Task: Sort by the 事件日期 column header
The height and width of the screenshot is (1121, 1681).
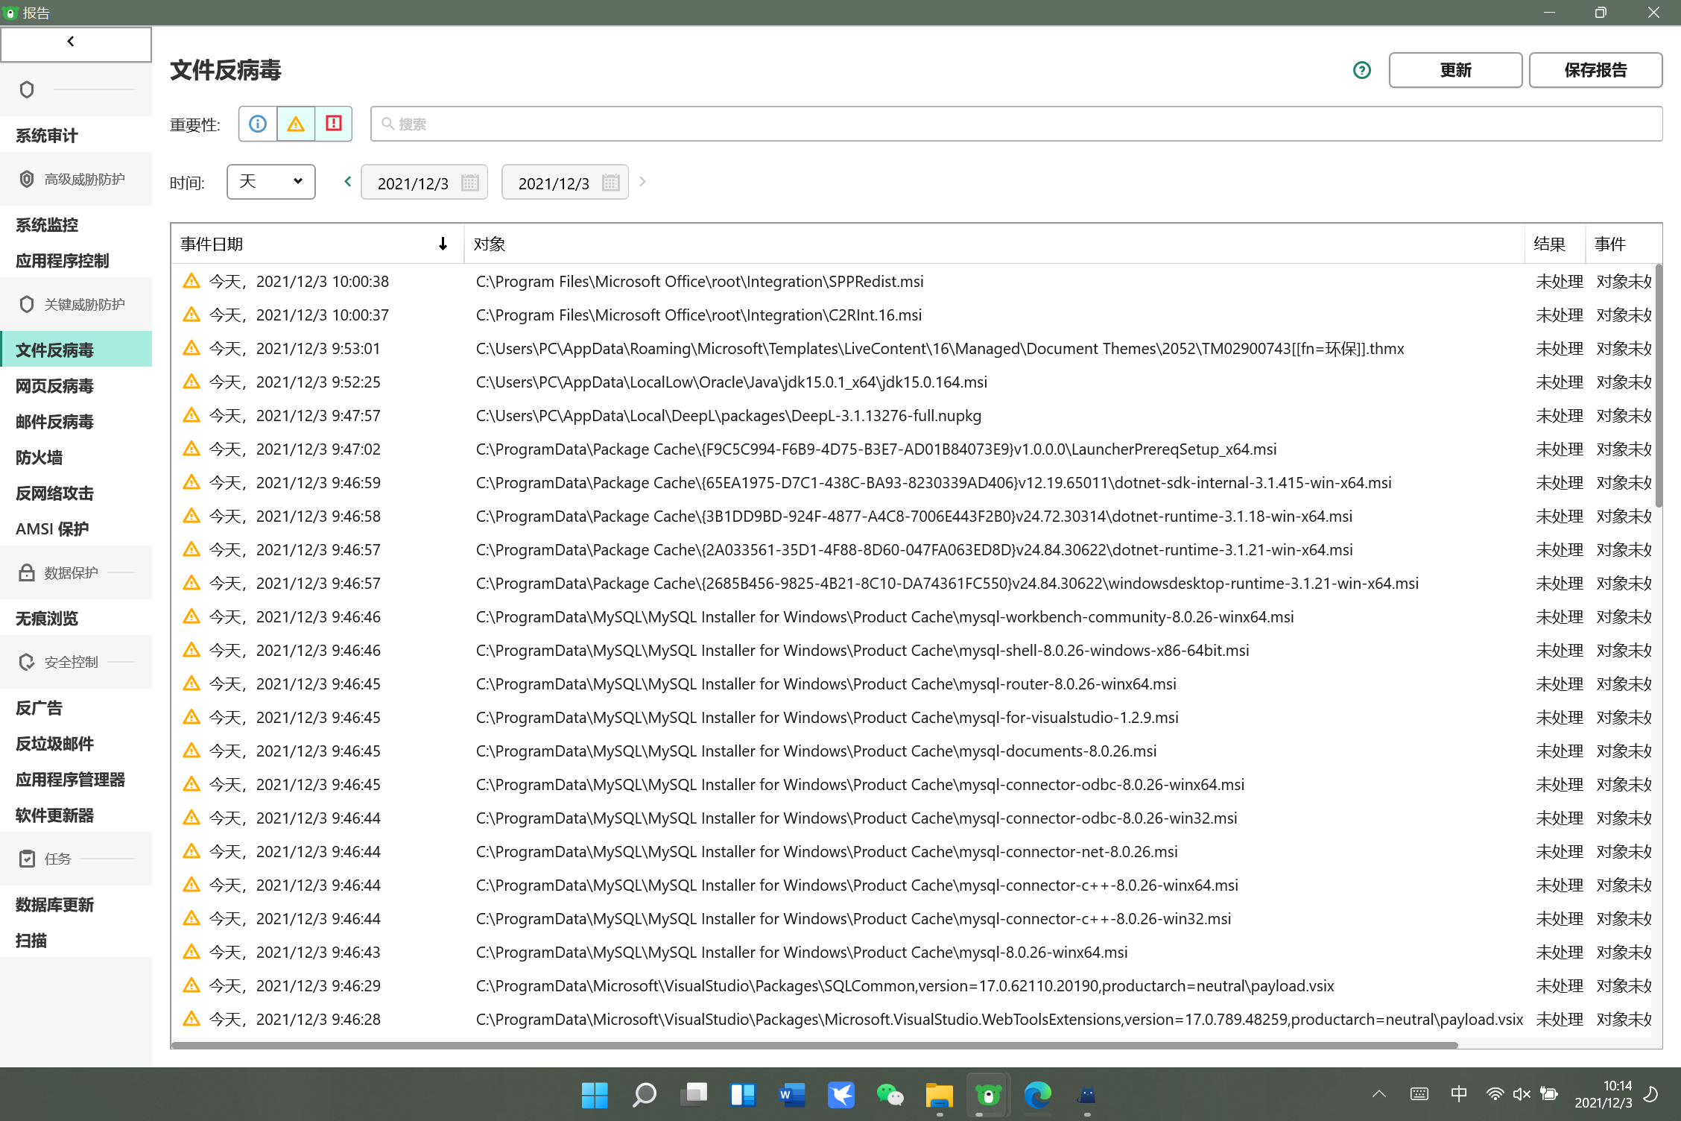Action: pos(317,244)
